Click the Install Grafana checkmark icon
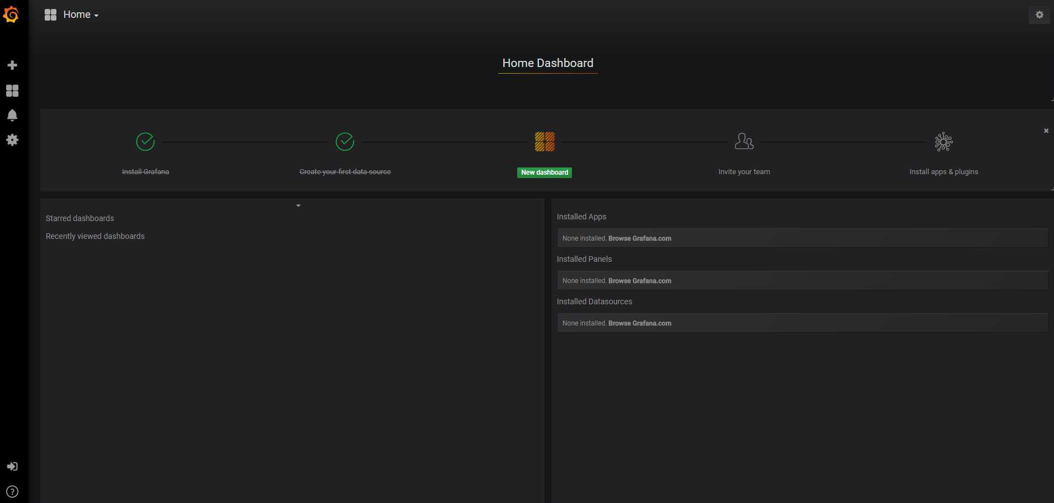Screen dimensions: 1054x503 click(145, 142)
